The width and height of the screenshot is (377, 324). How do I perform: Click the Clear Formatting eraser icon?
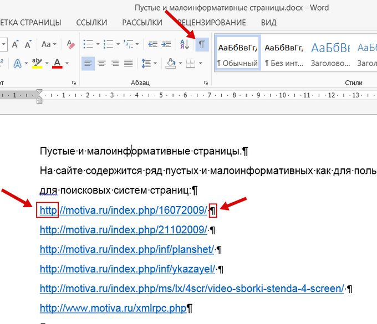pyautogui.click(x=70, y=44)
